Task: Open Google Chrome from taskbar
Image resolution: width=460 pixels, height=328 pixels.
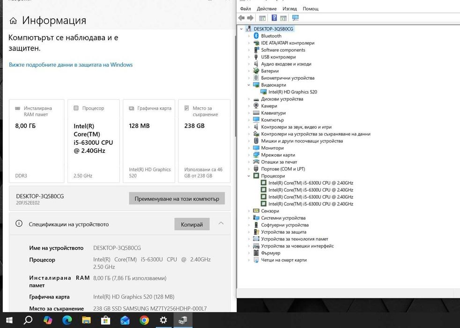Action: pyautogui.click(x=144, y=320)
